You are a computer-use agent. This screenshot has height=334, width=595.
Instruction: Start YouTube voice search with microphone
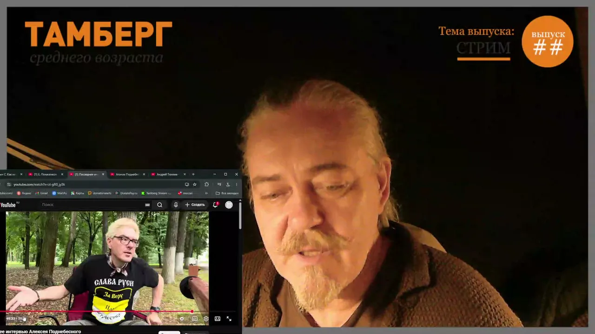coord(176,205)
